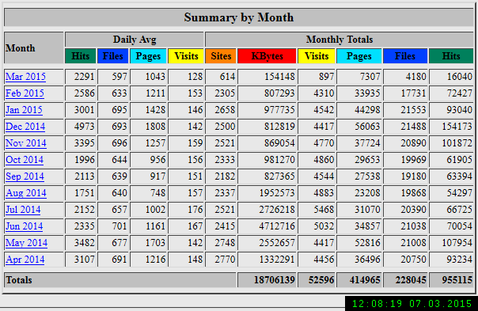The image size is (478, 311).
Task: Select KBytes value 981270 for Oct 2014
Action: [x=279, y=160]
